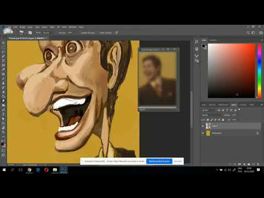Switch to the Paths tab
This screenshot has height=198, width=264.
251,105
